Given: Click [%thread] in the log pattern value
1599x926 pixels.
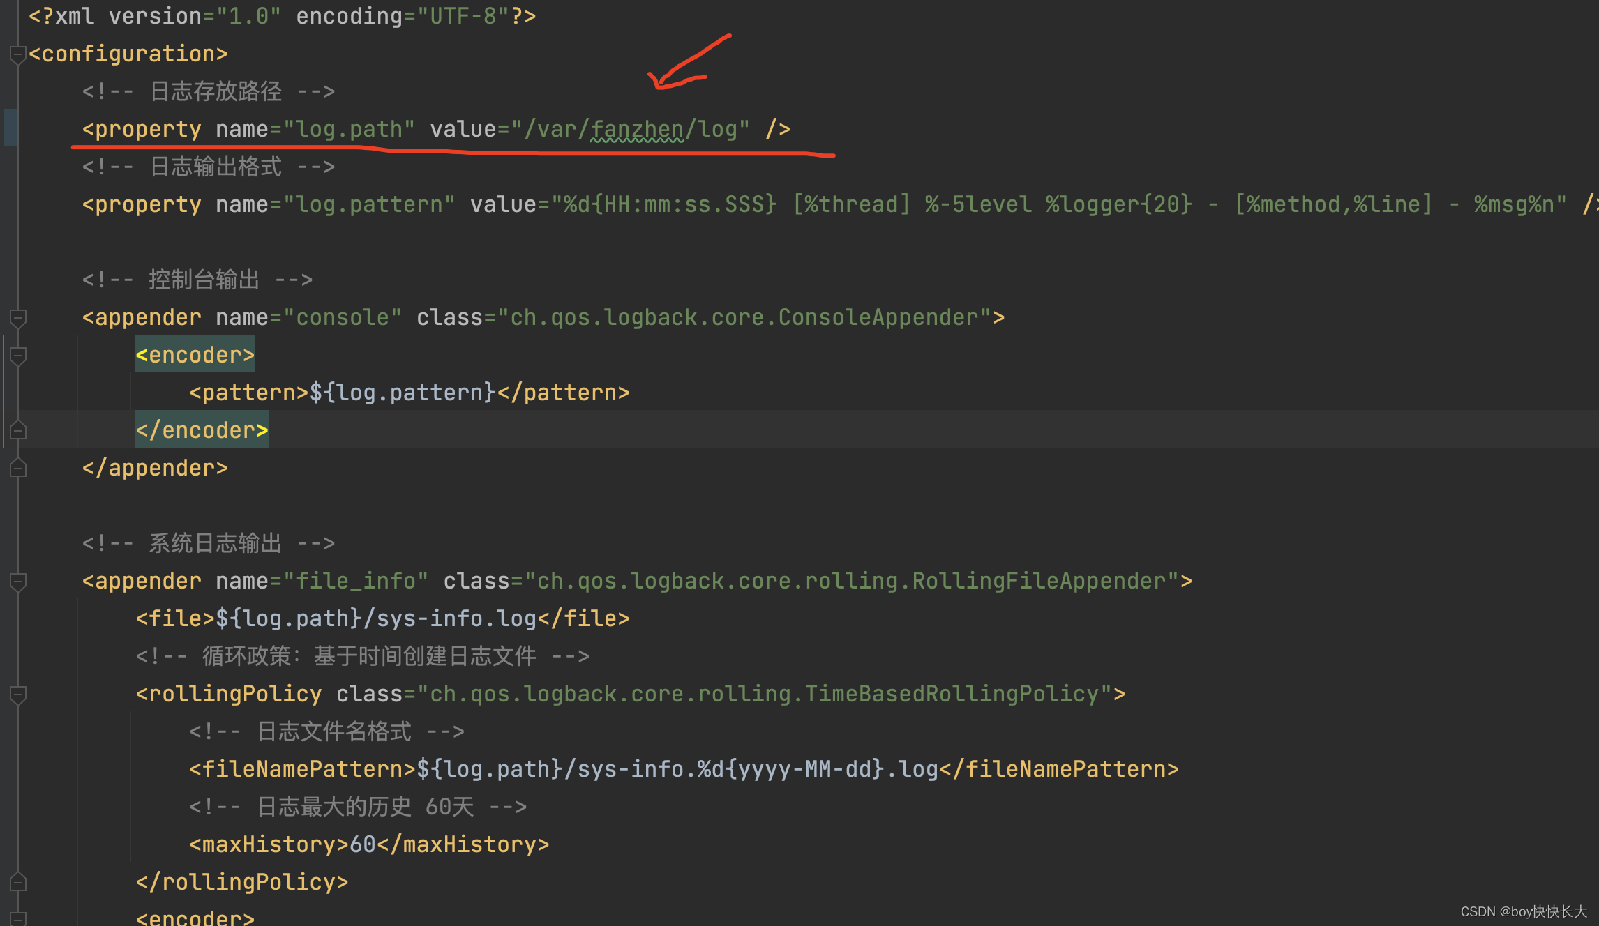Looking at the screenshot, I should click(852, 204).
